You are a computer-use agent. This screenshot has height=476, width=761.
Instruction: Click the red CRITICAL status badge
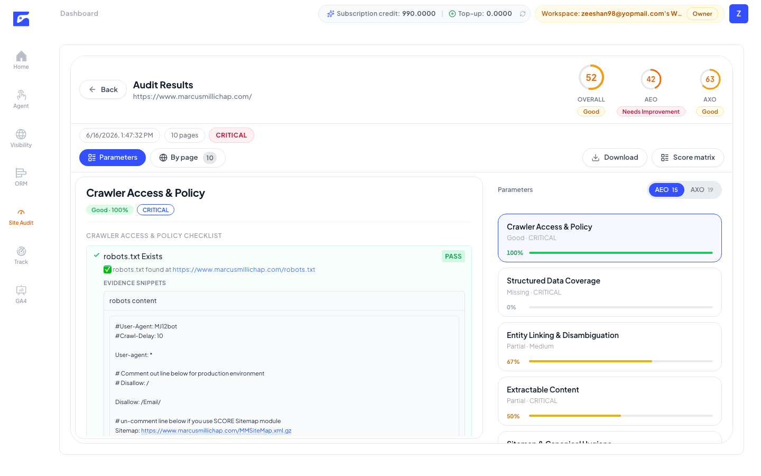pos(231,135)
